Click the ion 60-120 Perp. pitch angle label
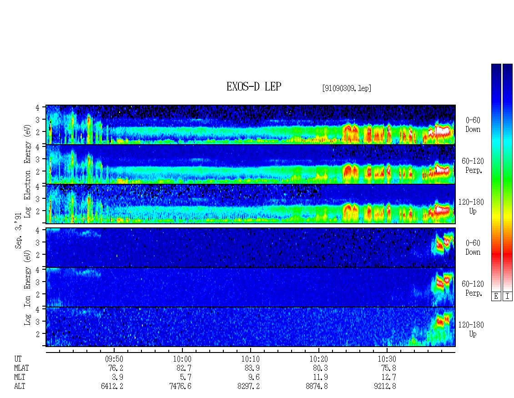The height and width of the screenshot is (398, 514). [x=473, y=288]
